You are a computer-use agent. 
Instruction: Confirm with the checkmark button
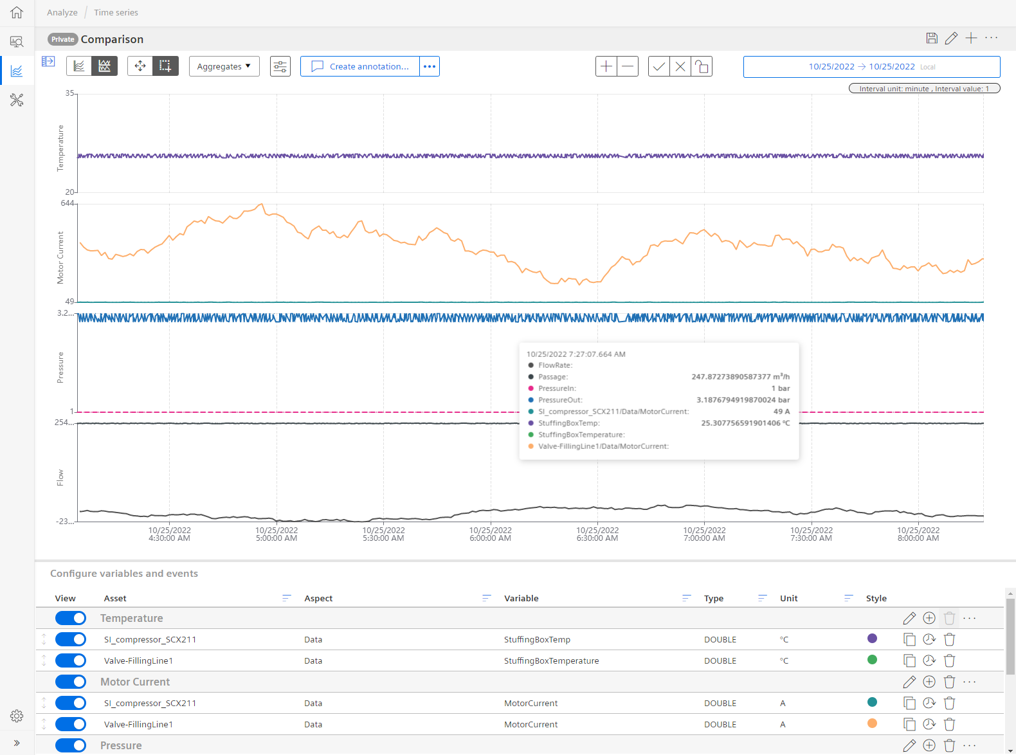[x=659, y=66]
